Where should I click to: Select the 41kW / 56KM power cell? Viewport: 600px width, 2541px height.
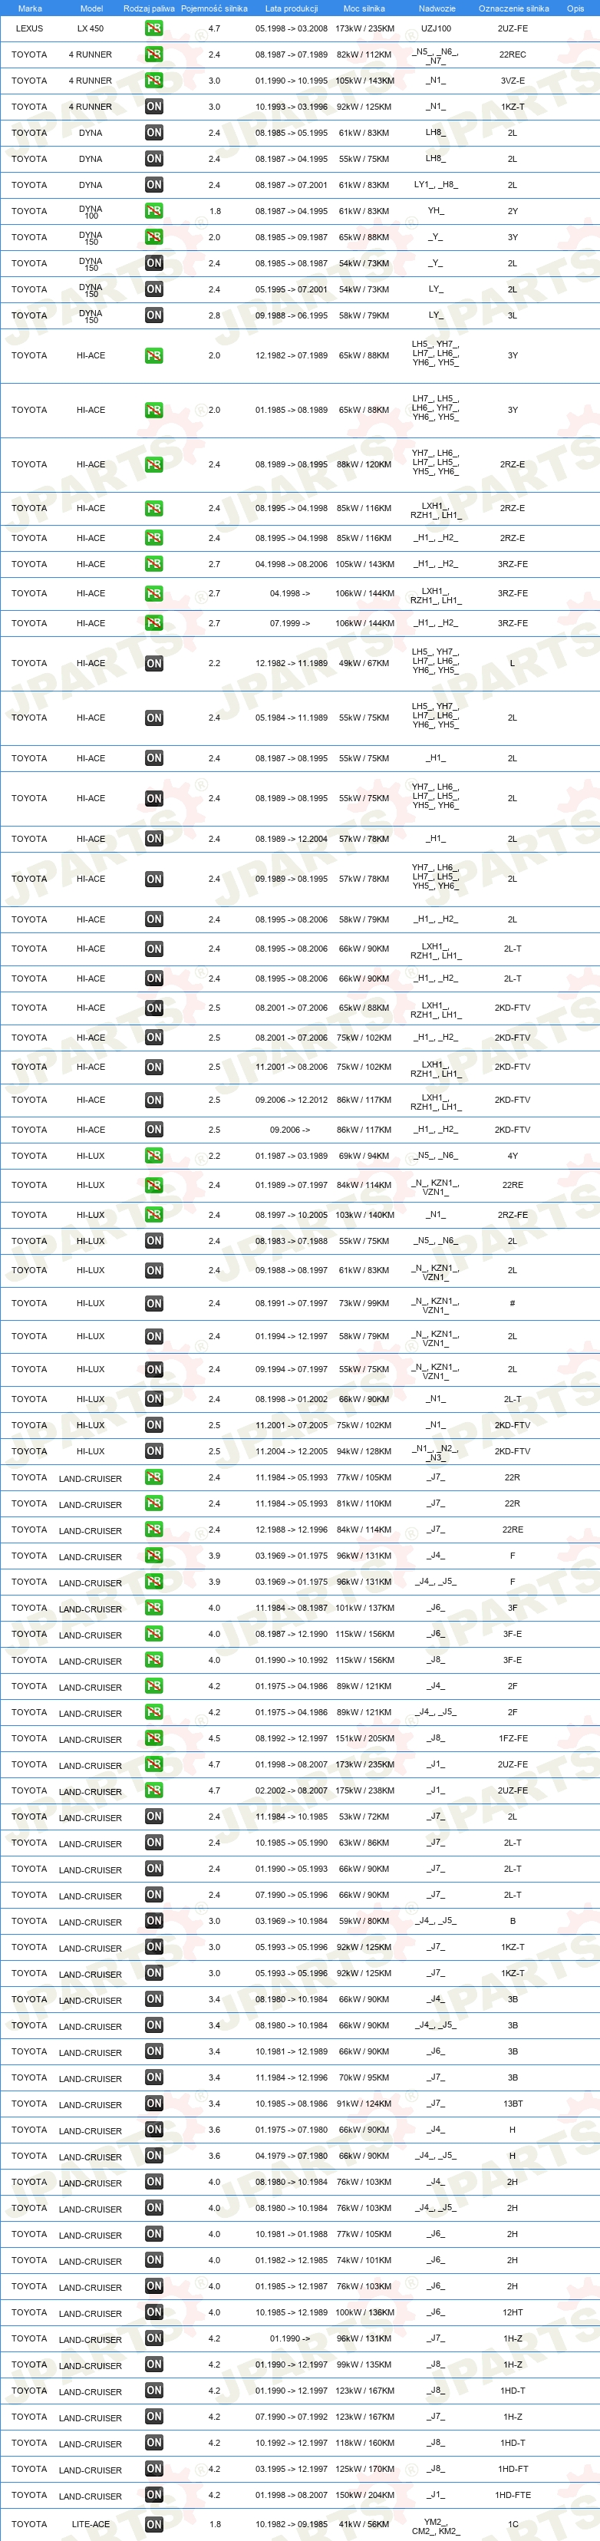pyautogui.click(x=364, y=2525)
